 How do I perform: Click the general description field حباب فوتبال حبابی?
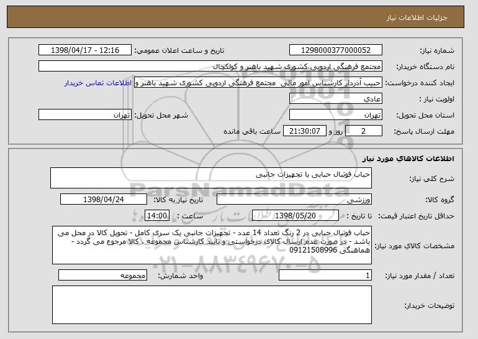[x=211, y=178]
